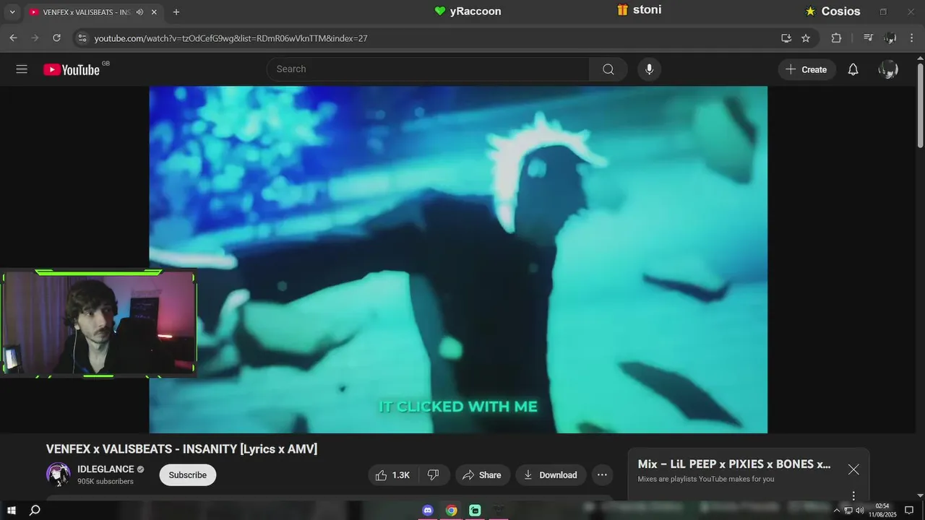Click the video player to pause

pos(458,259)
